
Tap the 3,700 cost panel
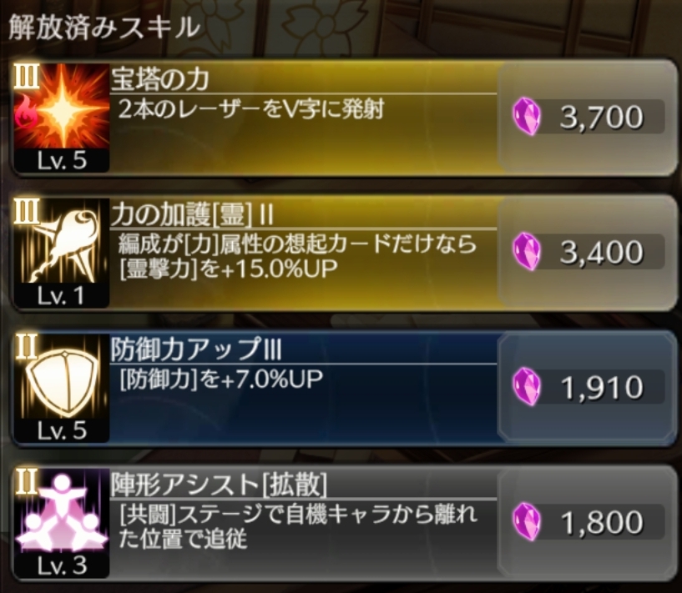click(x=587, y=118)
